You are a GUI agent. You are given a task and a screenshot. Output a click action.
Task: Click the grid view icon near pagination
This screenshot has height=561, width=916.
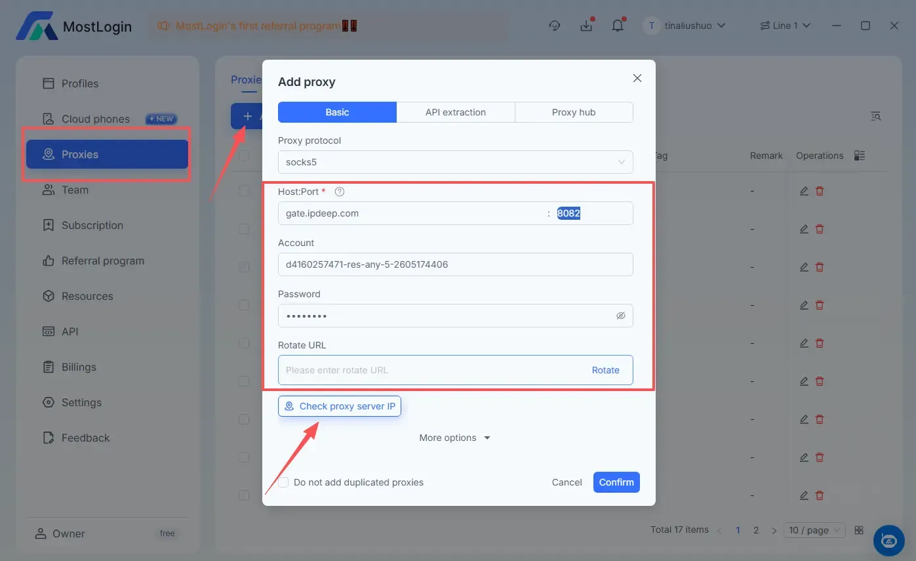click(x=859, y=530)
